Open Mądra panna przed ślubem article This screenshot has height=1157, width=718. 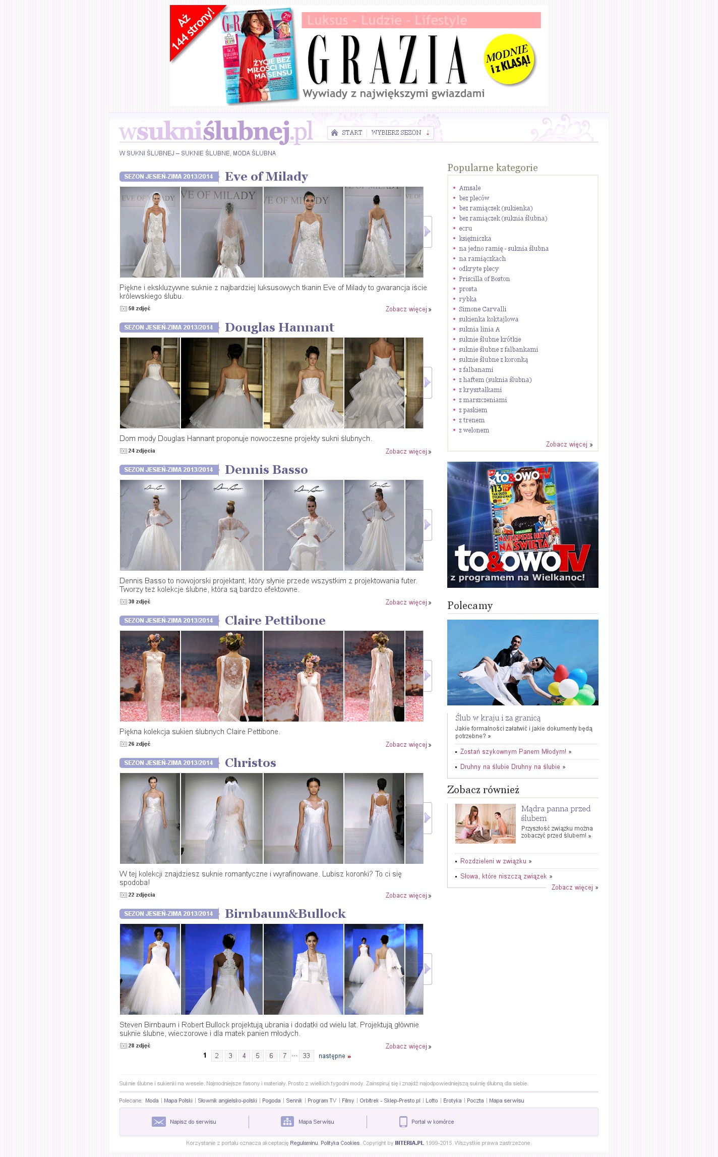(x=556, y=813)
